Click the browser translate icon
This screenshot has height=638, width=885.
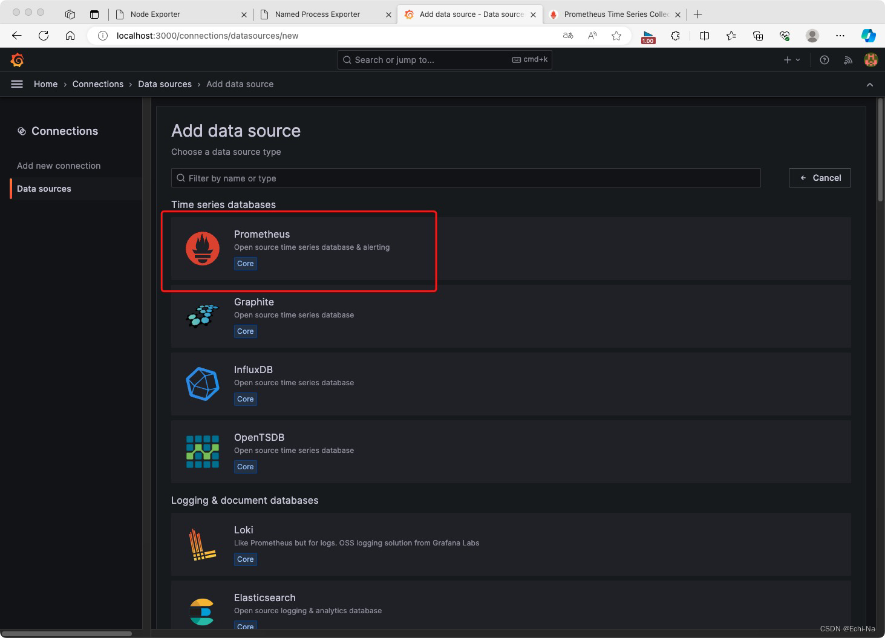pyautogui.click(x=568, y=36)
